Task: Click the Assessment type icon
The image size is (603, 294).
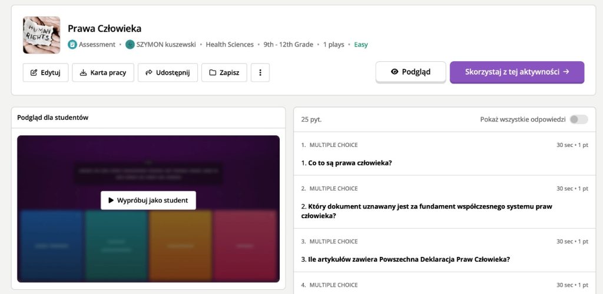Action: (72, 45)
